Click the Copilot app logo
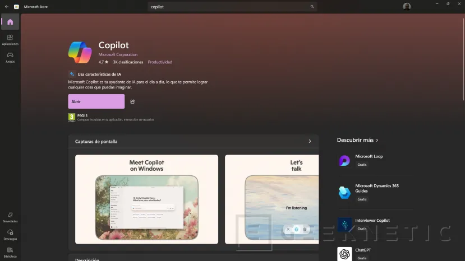The image size is (465, 261). (80, 53)
